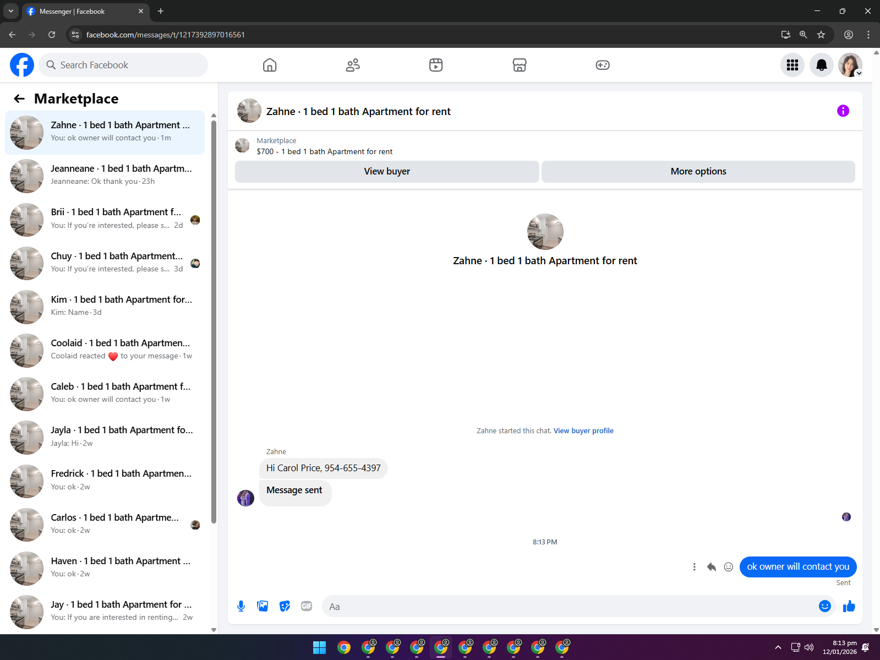Open the Facebook Home feed icon
The height and width of the screenshot is (660, 880).
(270, 65)
